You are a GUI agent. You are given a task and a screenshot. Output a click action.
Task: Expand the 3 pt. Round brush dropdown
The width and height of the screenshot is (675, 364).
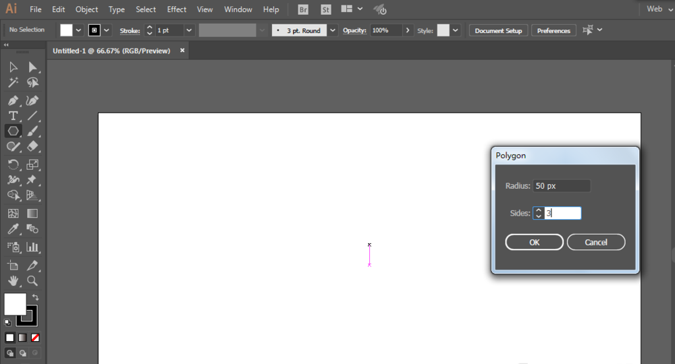(x=332, y=30)
